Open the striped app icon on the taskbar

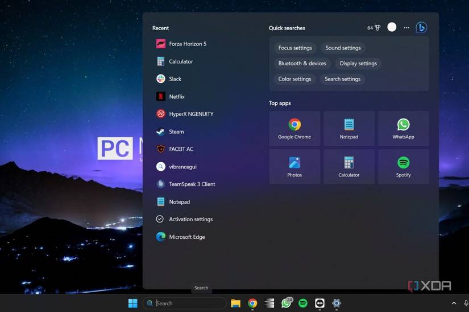pos(269,303)
